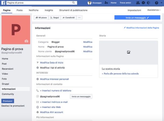The height and width of the screenshot is (121, 164).
Task: Open Home in the left sidebar
Action: [x=5, y=59]
